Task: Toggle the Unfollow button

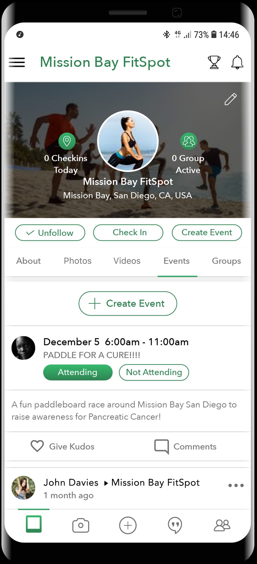Action: click(50, 233)
